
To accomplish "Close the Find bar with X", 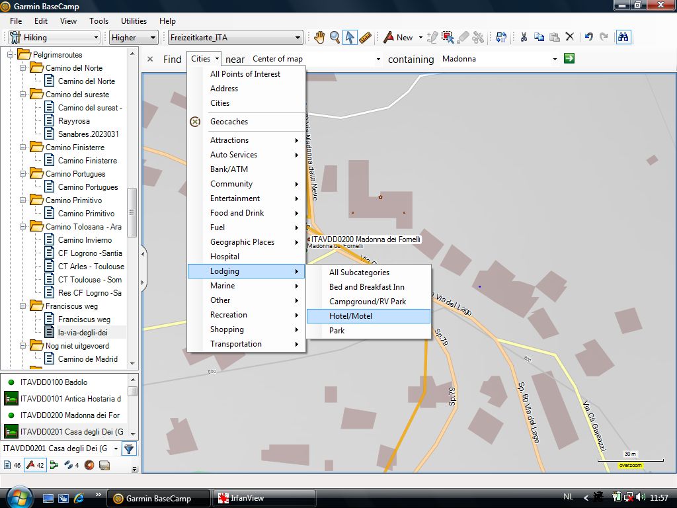I will click(150, 59).
